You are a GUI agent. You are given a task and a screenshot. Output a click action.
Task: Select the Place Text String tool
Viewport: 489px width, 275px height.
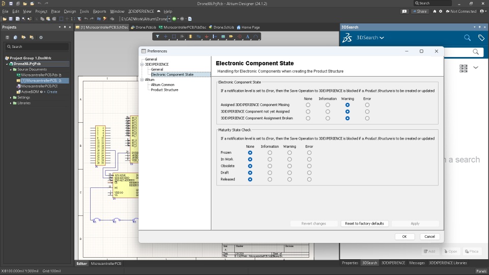pyautogui.click(x=248, y=37)
